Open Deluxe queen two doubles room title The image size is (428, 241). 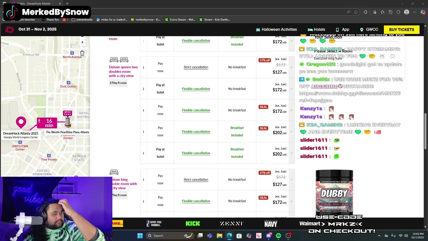pos(123,71)
